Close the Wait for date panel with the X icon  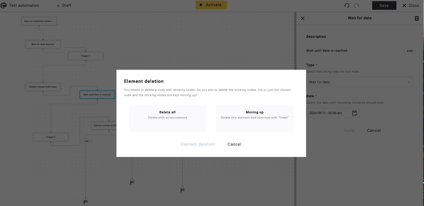coord(303,18)
